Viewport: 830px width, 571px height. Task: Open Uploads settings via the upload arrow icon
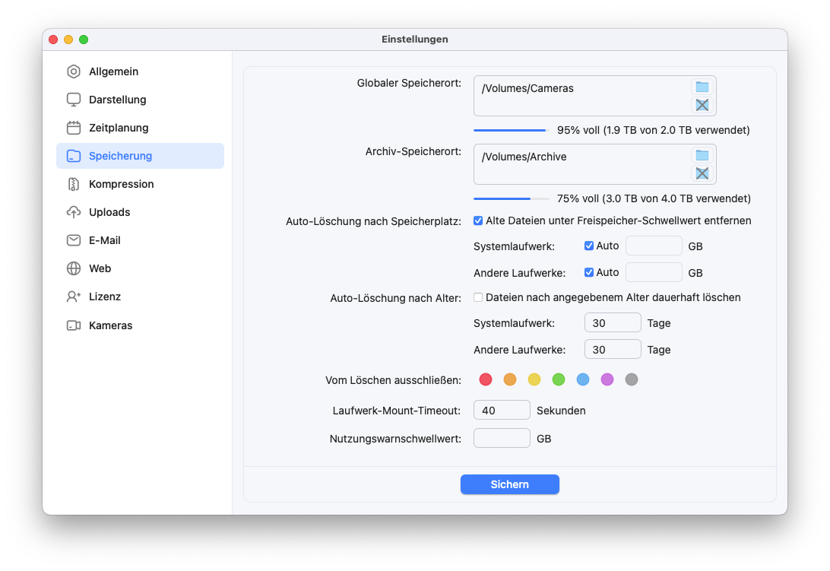73,212
